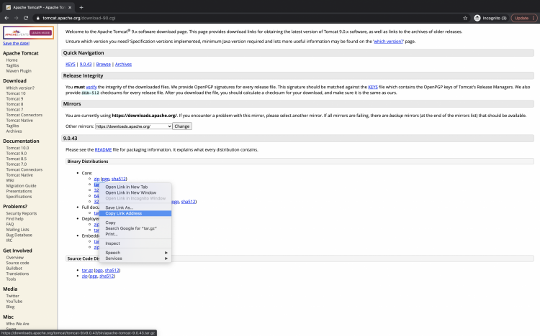
Task: Go back with the browser back arrow
Action: point(6,18)
